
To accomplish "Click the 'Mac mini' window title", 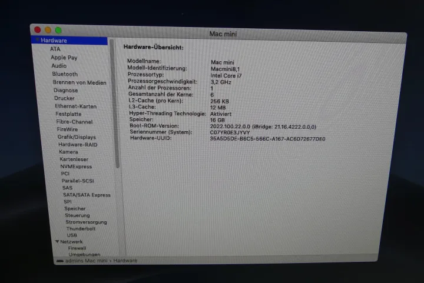I will click(x=223, y=34).
